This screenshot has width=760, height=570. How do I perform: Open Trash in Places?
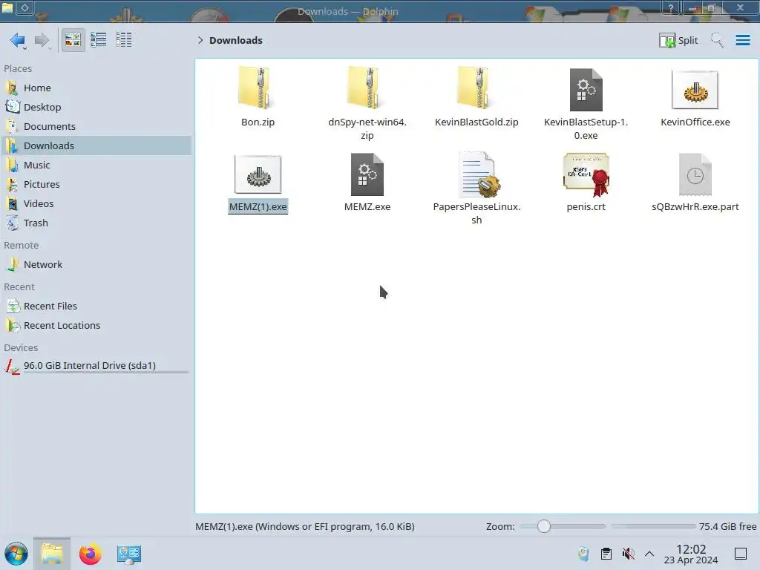click(x=96, y=223)
